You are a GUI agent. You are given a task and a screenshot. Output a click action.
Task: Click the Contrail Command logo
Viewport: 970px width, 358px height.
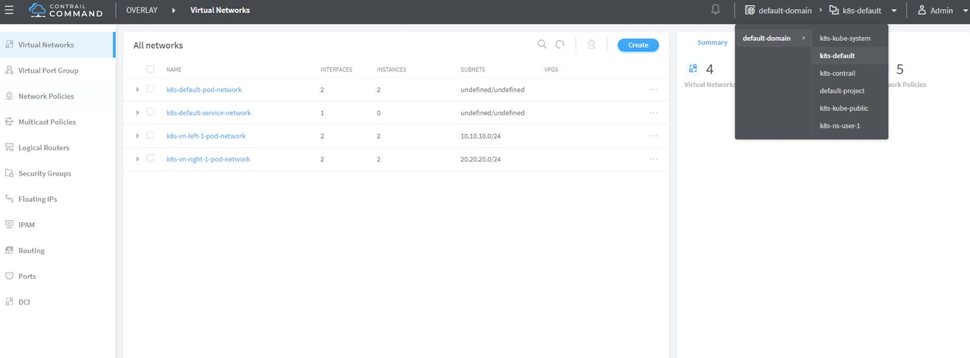(66, 10)
